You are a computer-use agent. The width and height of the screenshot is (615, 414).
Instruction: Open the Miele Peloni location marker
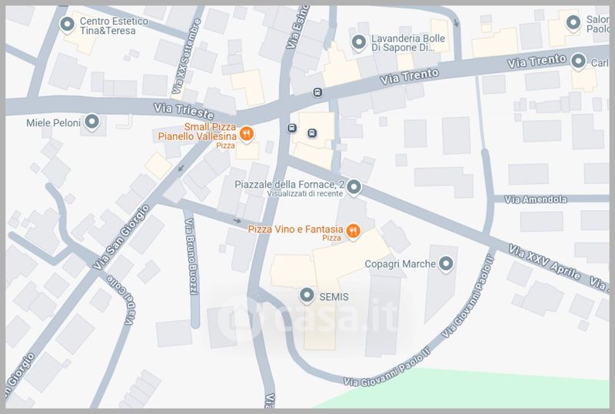coord(91,122)
